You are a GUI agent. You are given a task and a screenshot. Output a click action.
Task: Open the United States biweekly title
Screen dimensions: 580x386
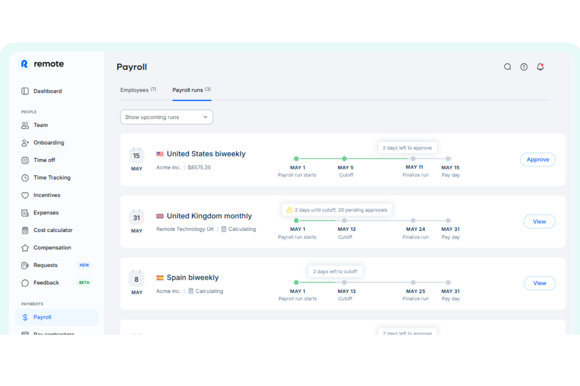(x=206, y=154)
